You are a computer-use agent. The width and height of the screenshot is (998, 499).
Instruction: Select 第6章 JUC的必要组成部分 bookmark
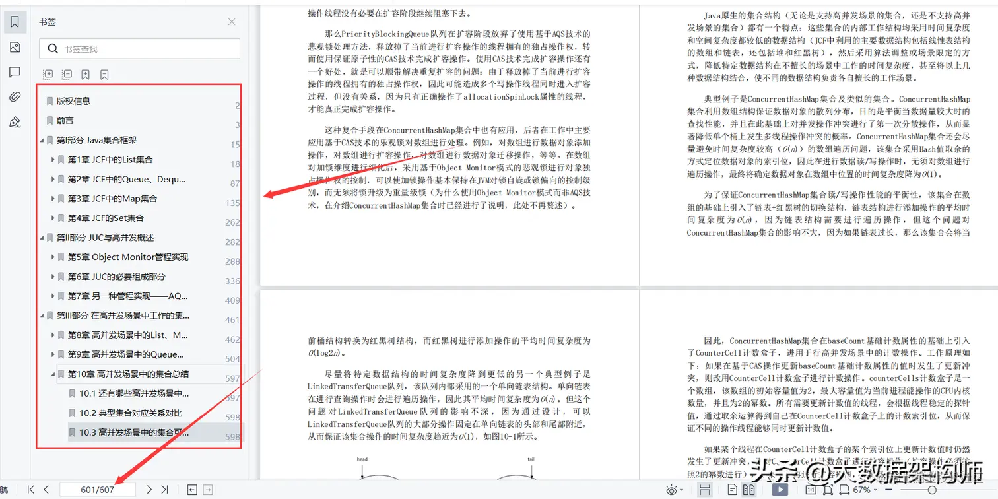point(117,277)
